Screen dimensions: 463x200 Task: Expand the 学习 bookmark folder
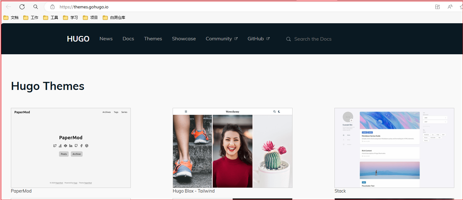[x=70, y=18]
